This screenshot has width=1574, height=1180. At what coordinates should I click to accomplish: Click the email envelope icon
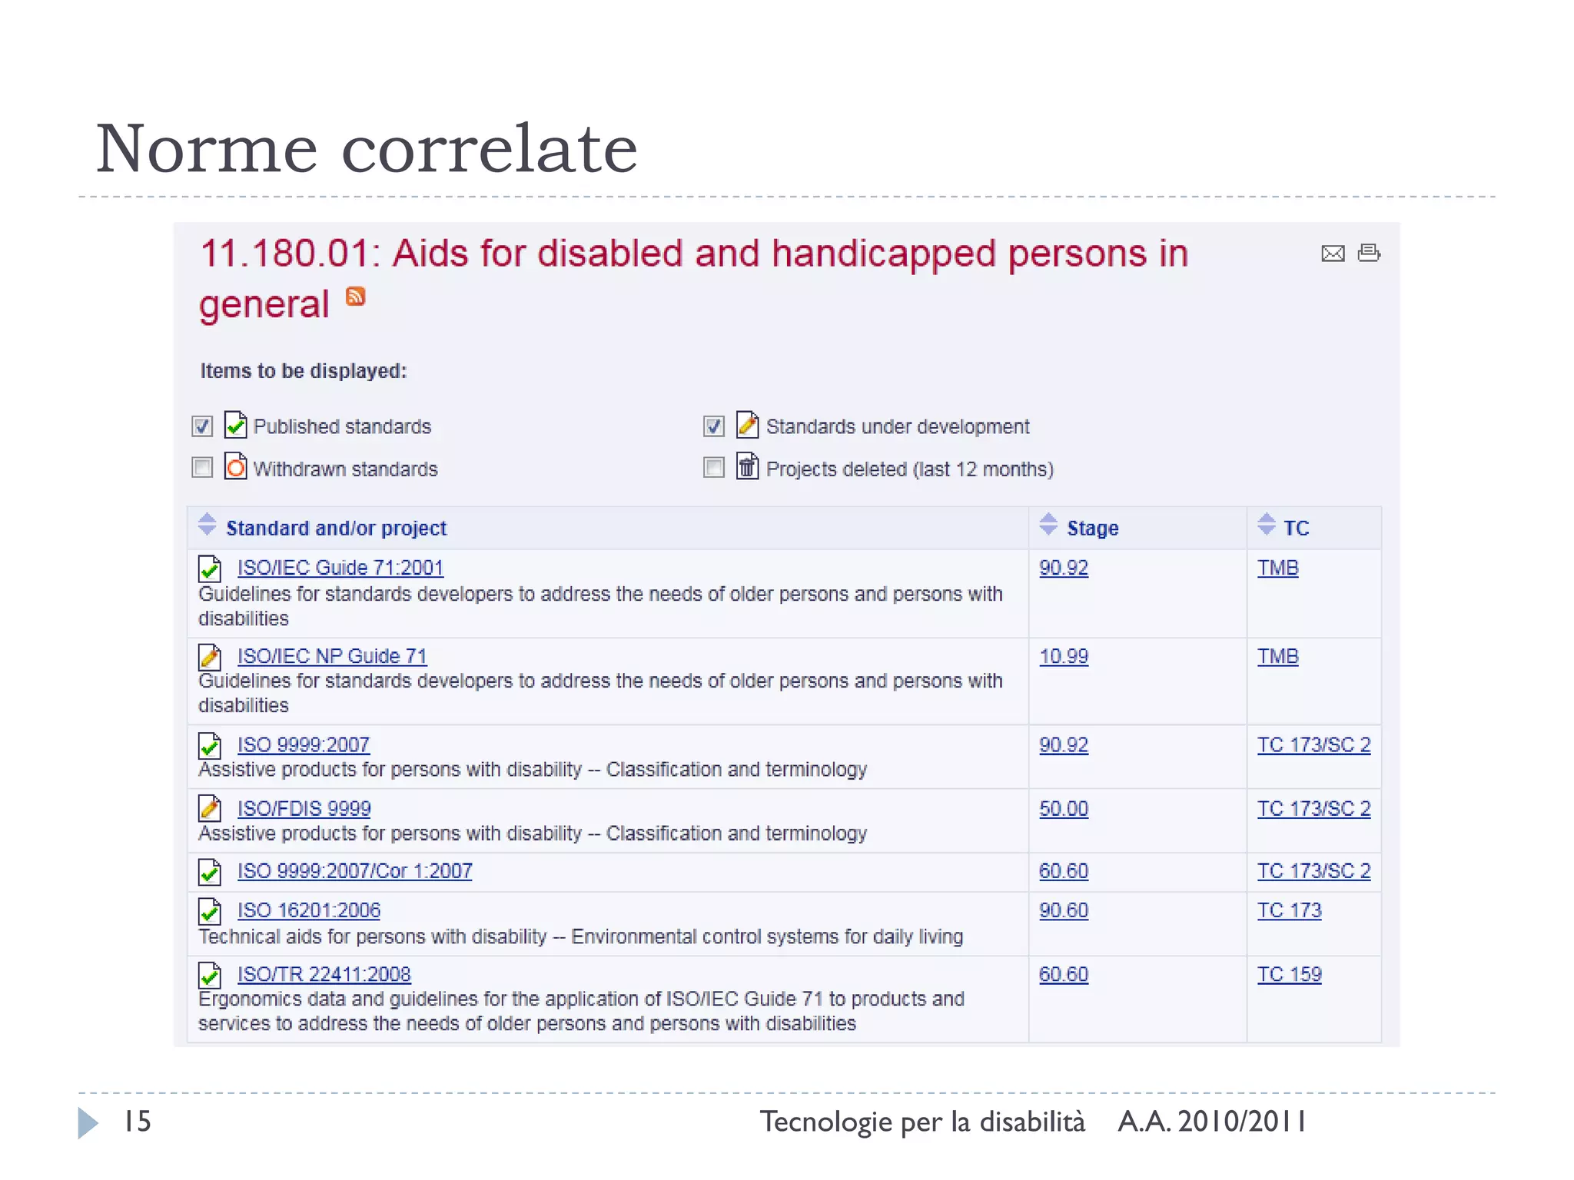pyautogui.click(x=1333, y=254)
